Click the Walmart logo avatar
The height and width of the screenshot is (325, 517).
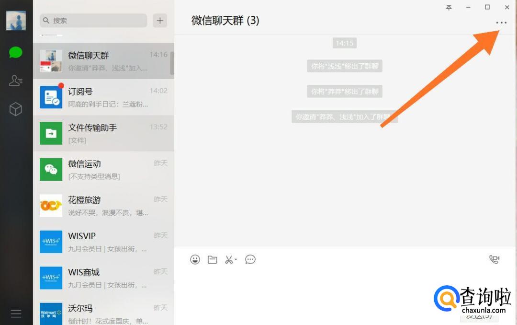coord(51,314)
